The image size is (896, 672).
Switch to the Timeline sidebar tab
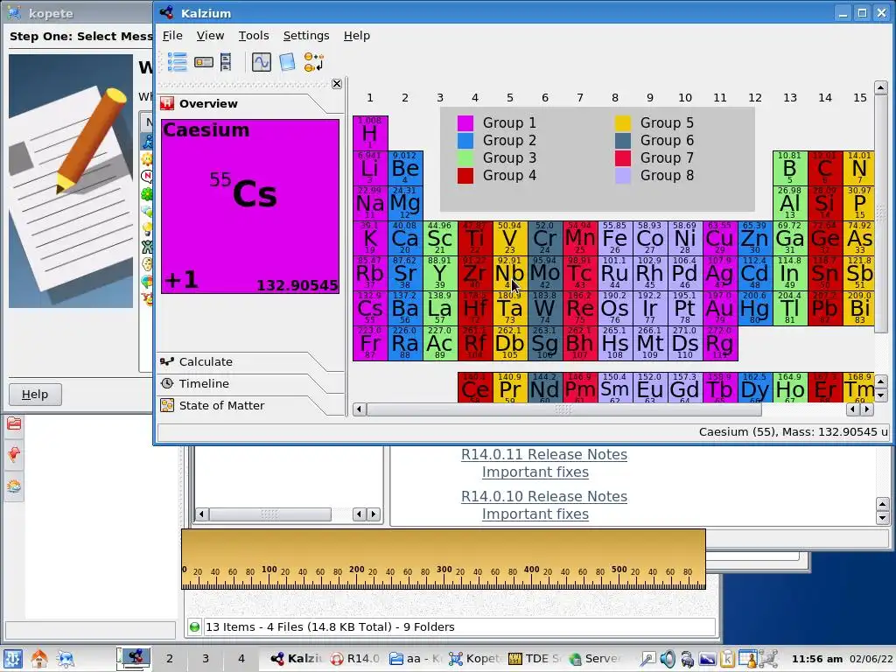pyautogui.click(x=243, y=383)
